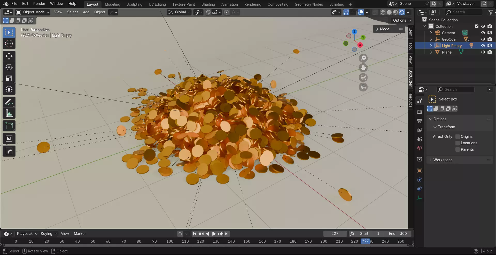This screenshot has height=255, width=496.
Task: Enable Affect Only Parents checkbox
Action: click(458, 149)
